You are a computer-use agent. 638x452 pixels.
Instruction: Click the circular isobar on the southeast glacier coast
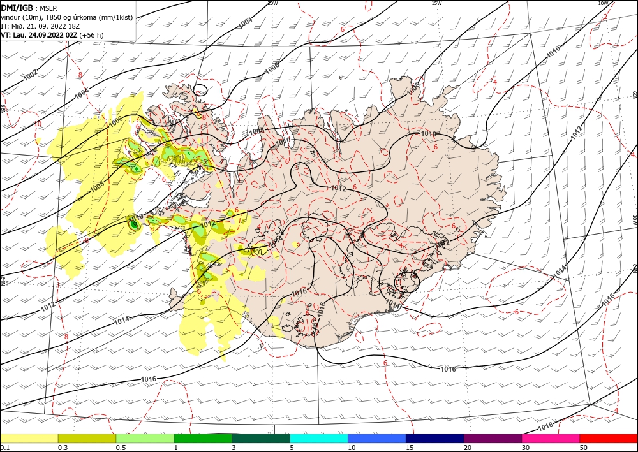[407, 282]
